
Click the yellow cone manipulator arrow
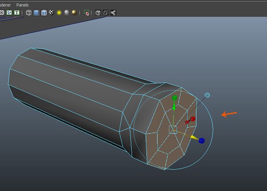coord(194,138)
